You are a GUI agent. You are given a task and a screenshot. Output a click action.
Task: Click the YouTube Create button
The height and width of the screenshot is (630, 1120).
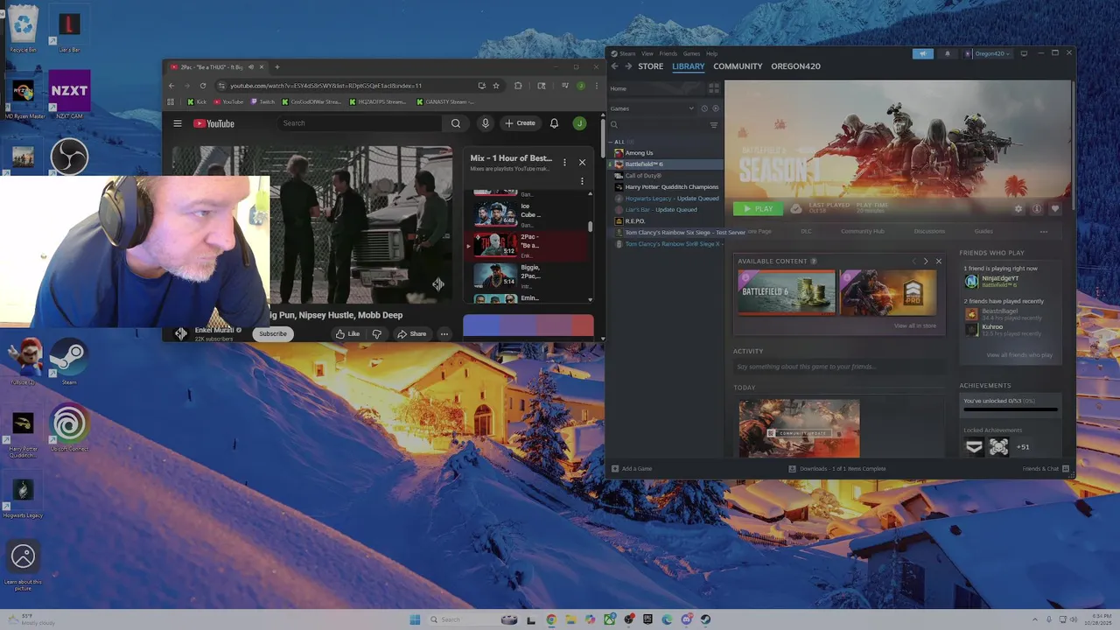pyautogui.click(x=520, y=123)
